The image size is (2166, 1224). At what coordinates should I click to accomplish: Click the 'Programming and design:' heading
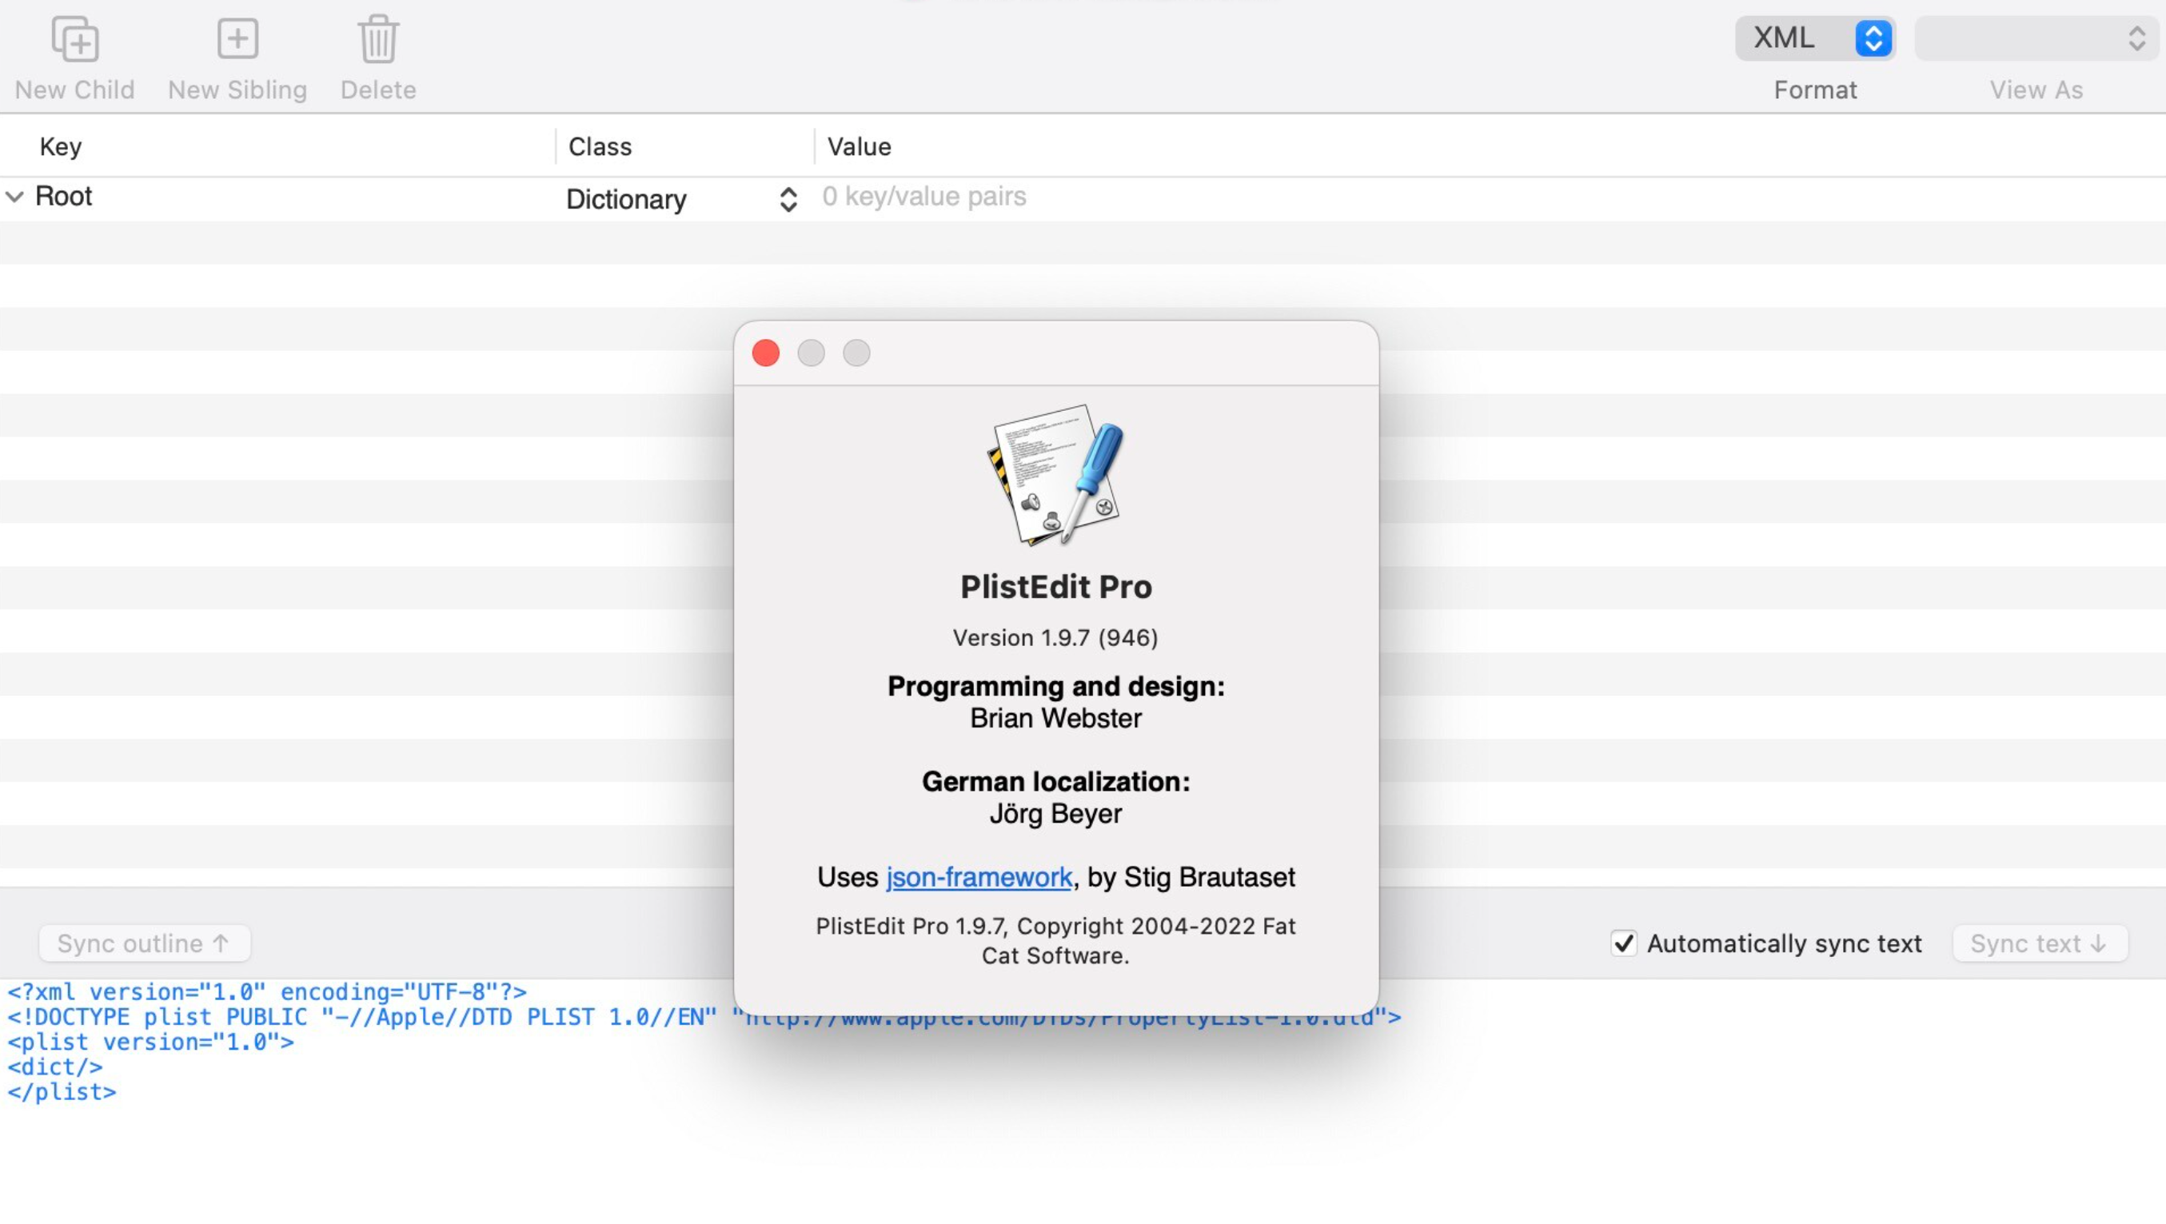point(1055,686)
